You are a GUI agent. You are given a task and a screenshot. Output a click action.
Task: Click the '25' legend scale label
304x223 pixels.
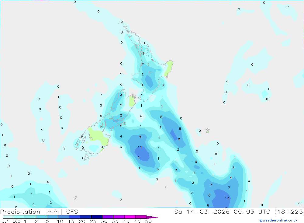click(x=93, y=221)
